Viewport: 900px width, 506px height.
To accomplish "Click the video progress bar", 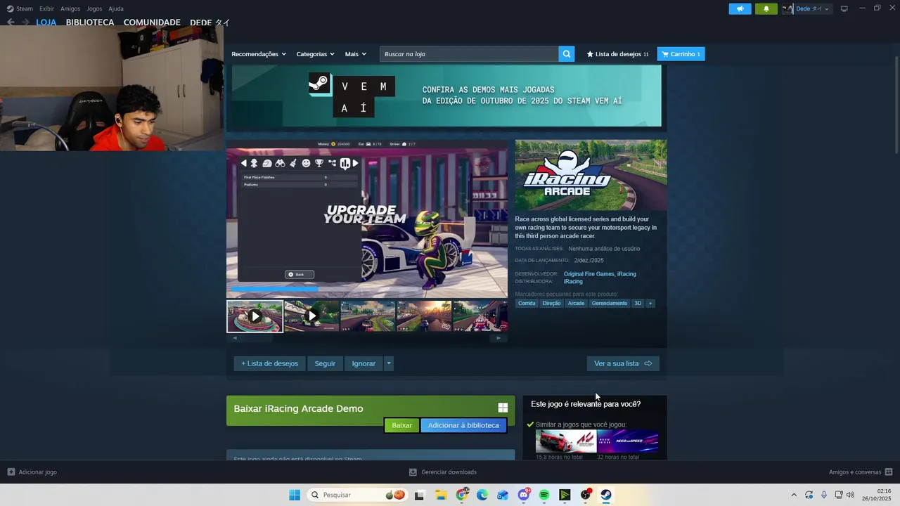I will pyautogui.click(x=367, y=289).
